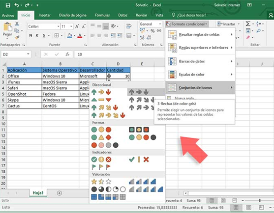Screen dimensions: 274x213
Task: Click the text orientation icon
Action: coord(113,26)
